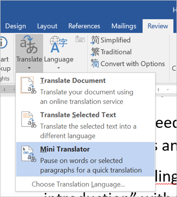
Task: Click text 'Pause on words or selected'
Action: tap(81, 161)
